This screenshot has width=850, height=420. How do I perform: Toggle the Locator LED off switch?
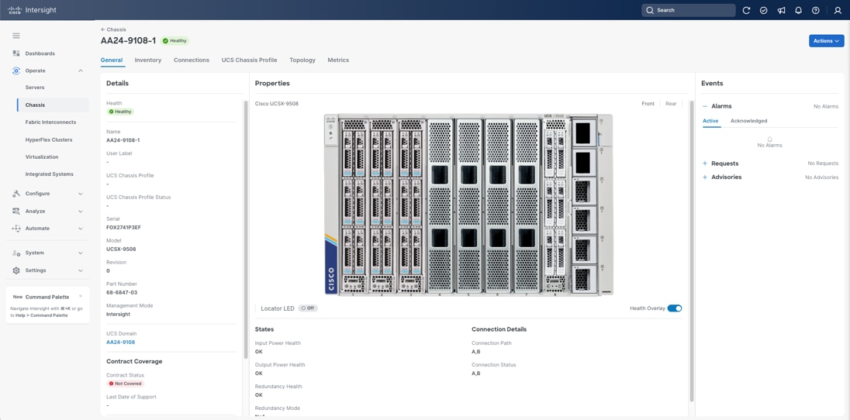point(307,308)
